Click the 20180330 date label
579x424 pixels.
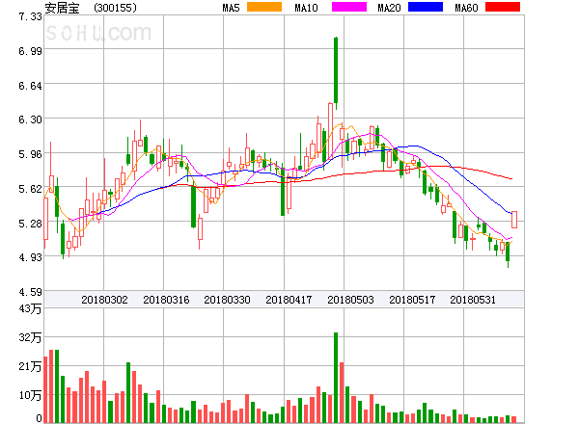coord(227,300)
